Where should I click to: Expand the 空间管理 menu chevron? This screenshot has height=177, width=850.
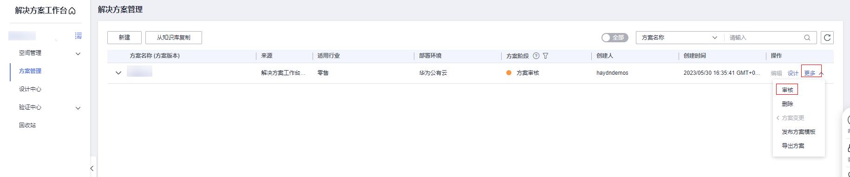click(78, 54)
